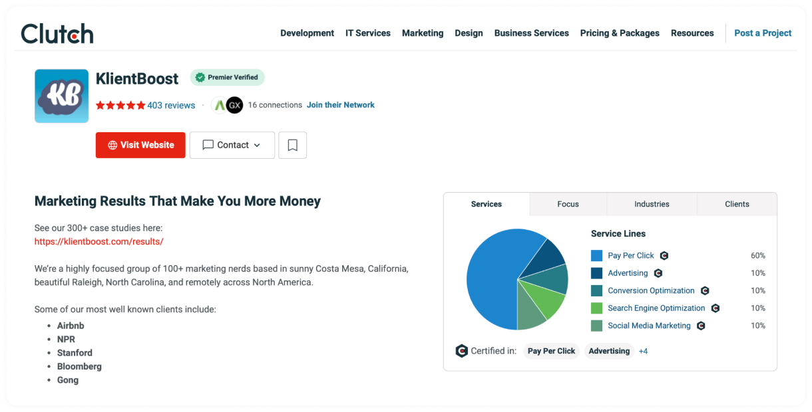Click the Pay Per Click blue color swatch
812x412 pixels.
coord(596,256)
